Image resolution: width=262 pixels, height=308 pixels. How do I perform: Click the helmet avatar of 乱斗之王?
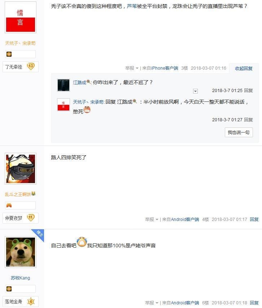(21, 169)
